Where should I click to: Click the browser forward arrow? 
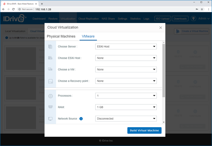tap(8, 9)
